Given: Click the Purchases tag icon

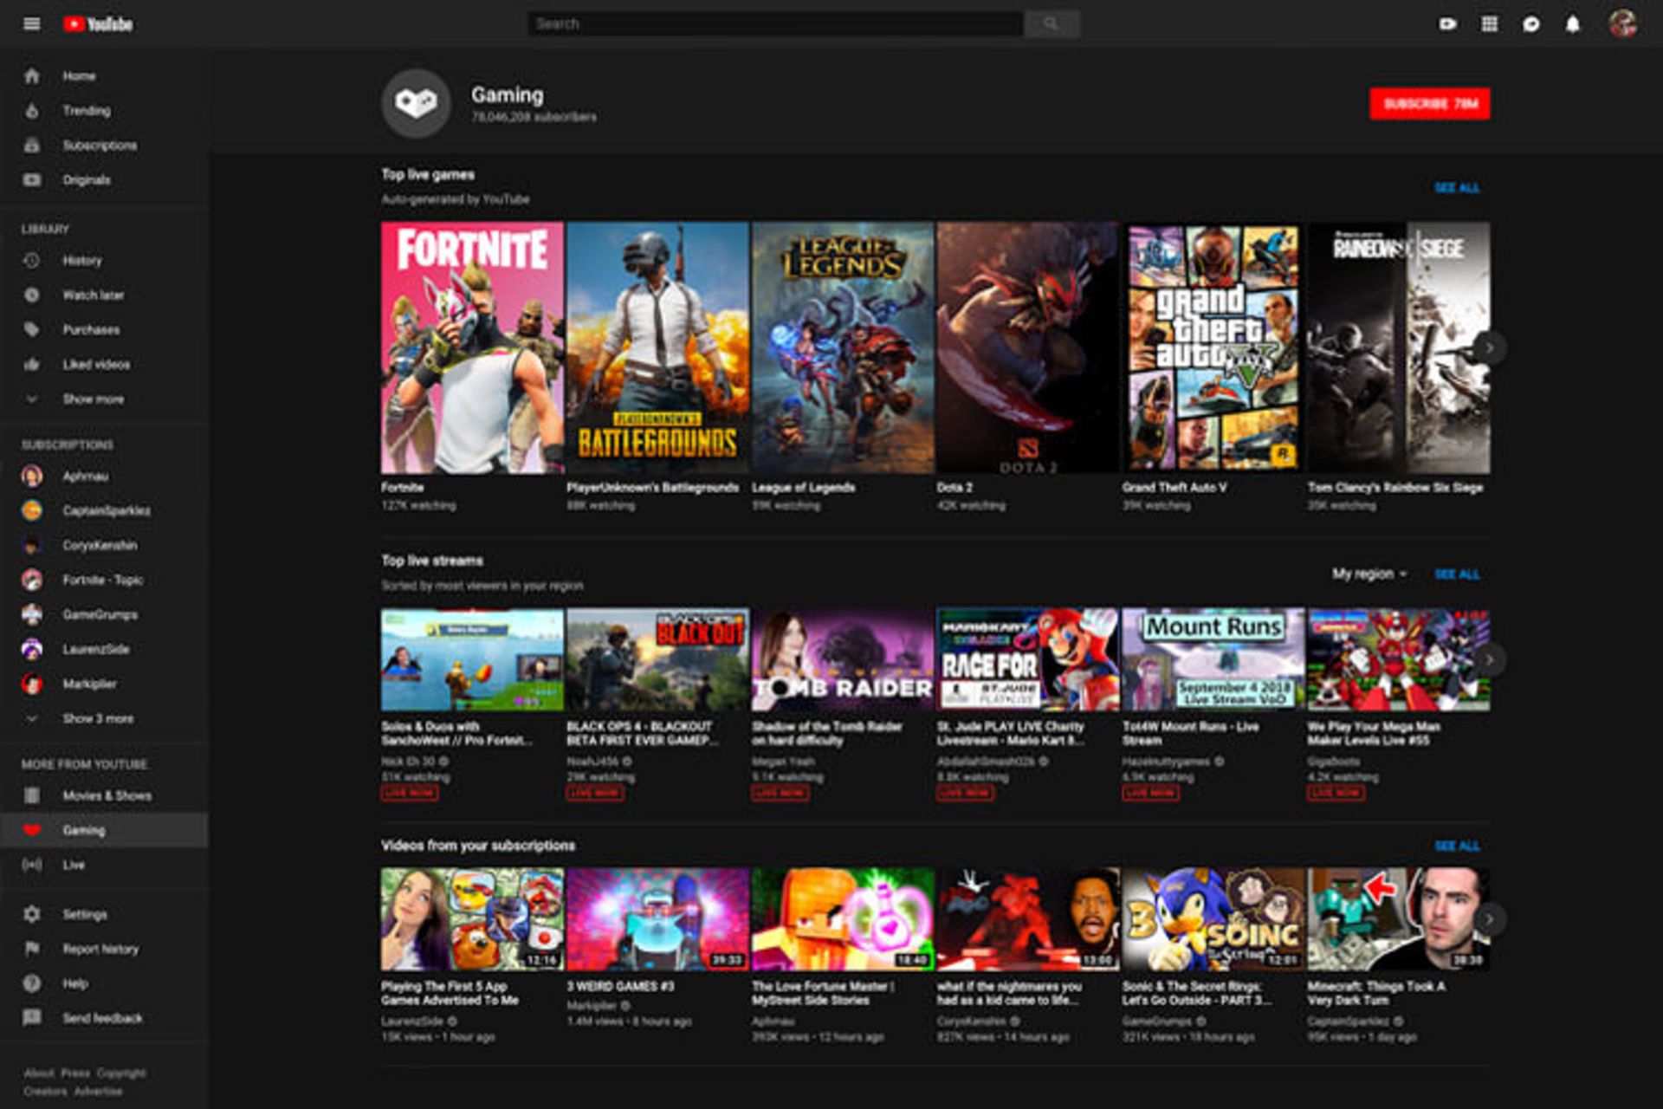Looking at the screenshot, I should 32,330.
